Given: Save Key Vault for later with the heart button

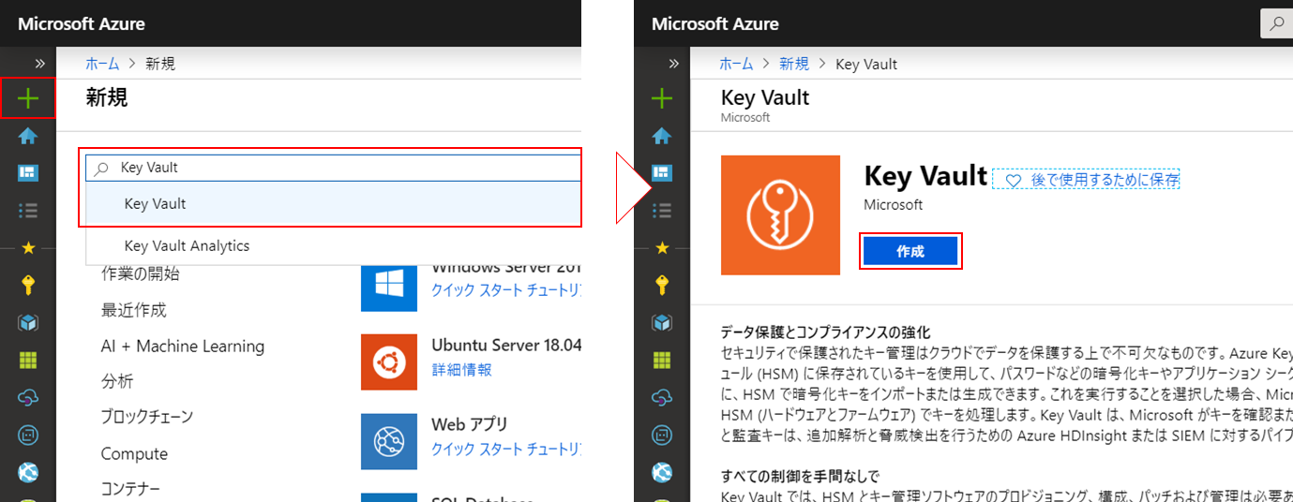Looking at the screenshot, I should [x=1087, y=179].
